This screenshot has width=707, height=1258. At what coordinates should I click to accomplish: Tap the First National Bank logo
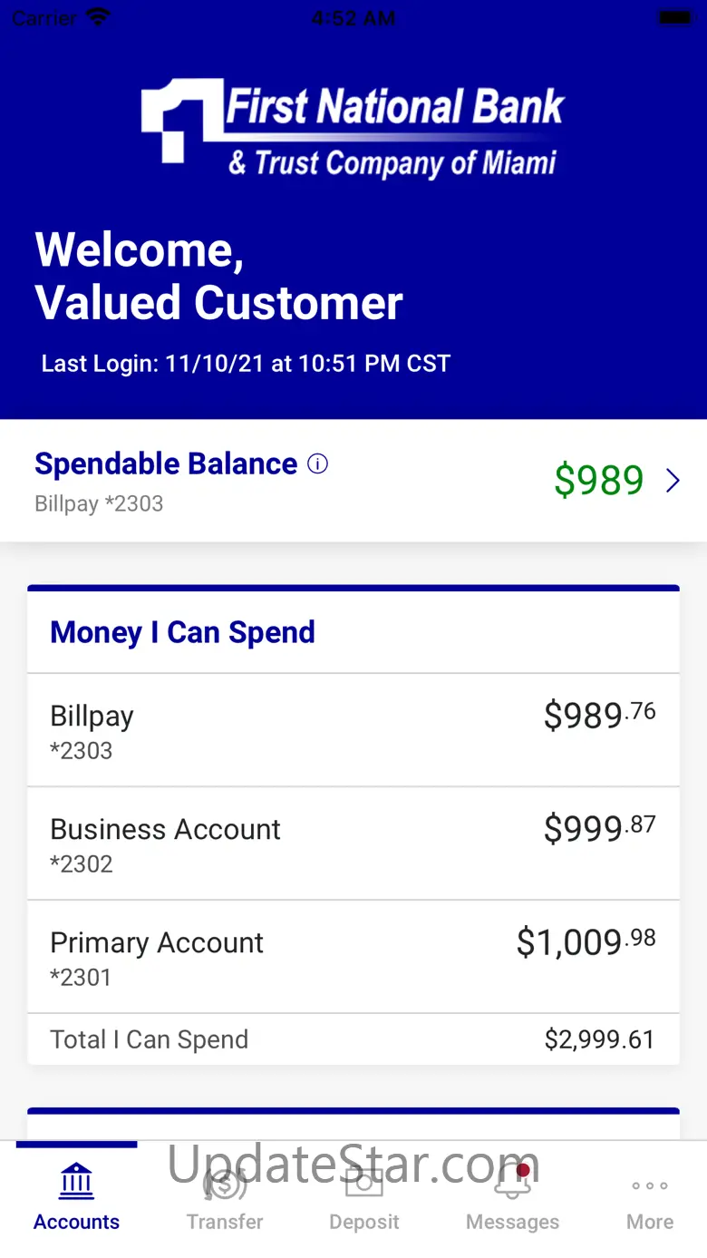click(x=353, y=127)
